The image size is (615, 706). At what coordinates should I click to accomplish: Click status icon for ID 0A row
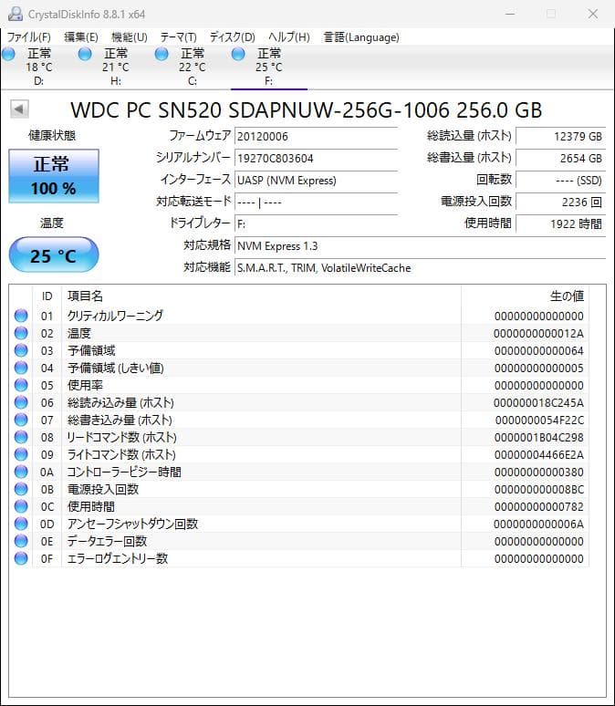coord(21,472)
